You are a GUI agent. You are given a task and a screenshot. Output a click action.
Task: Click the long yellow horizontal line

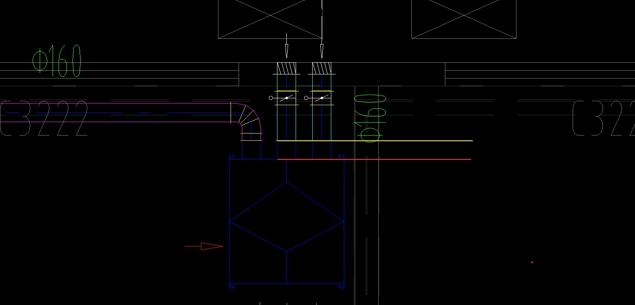(375, 141)
